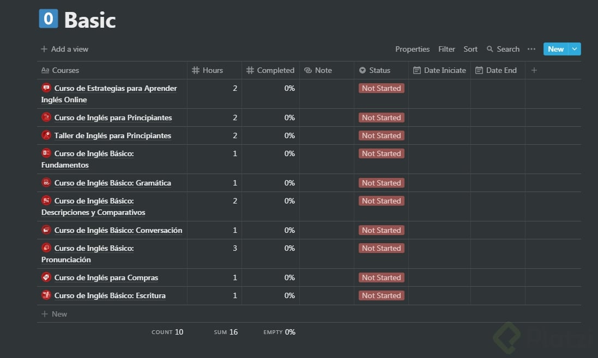Click the icon of Curso de Inglés para Compras
Viewport: 598px width, 358px height.
[46, 277]
